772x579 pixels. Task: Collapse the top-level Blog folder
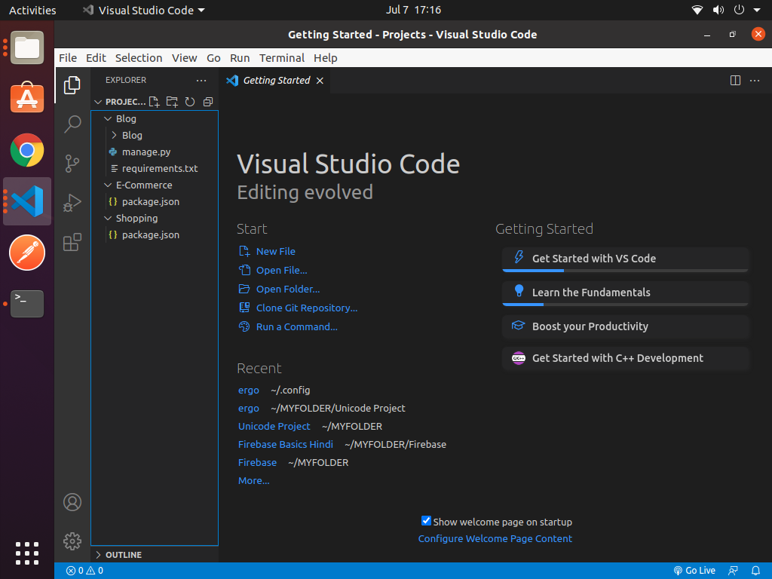(x=108, y=118)
